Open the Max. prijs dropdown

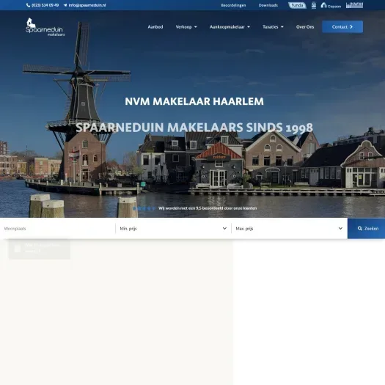coord(290,229)
